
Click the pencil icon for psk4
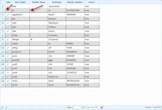click(x=8, y=73)
